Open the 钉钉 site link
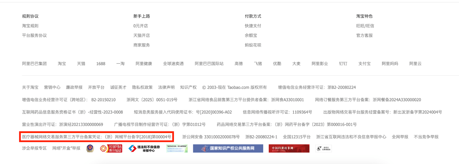Image resolution: width=459 pixels, height=164 pixels. [343, 64]
